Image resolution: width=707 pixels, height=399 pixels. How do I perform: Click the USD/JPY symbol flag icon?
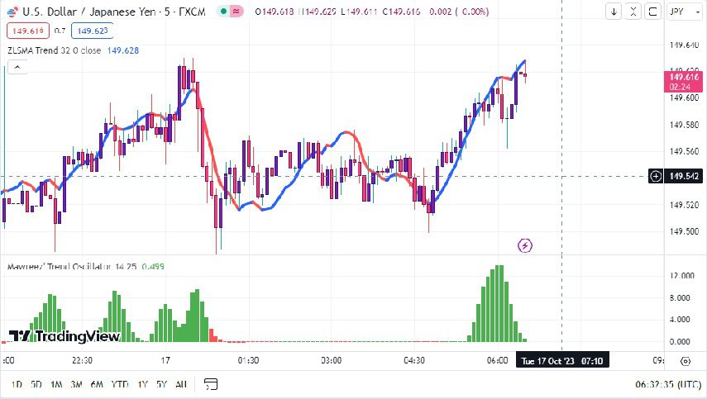(x=12, y=12)
